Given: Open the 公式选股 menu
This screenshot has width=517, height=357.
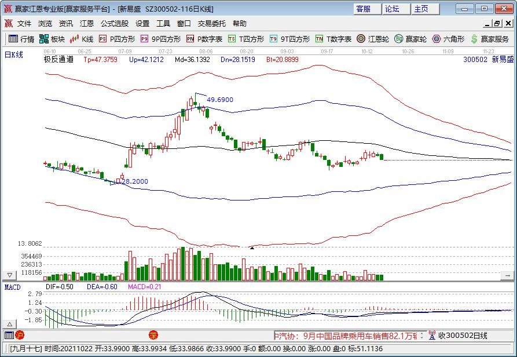Looking at the screenshot, I should (115, 24).
